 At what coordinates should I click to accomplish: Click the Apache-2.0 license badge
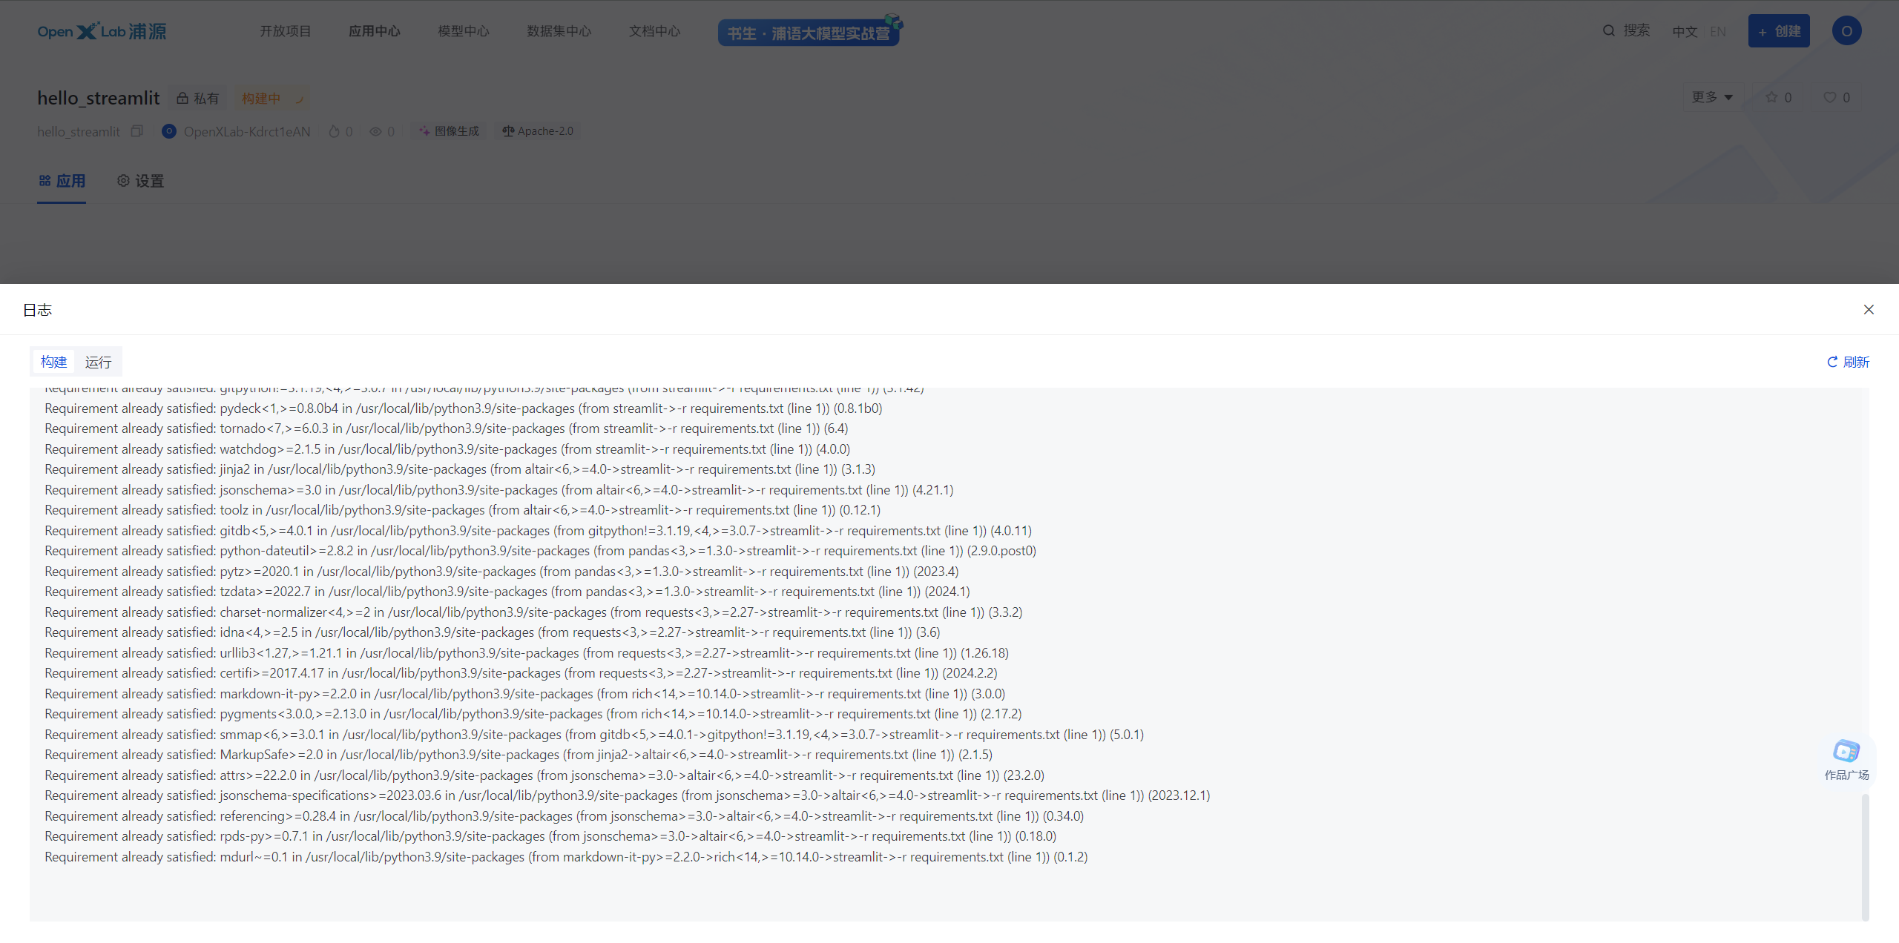(537, 130)
